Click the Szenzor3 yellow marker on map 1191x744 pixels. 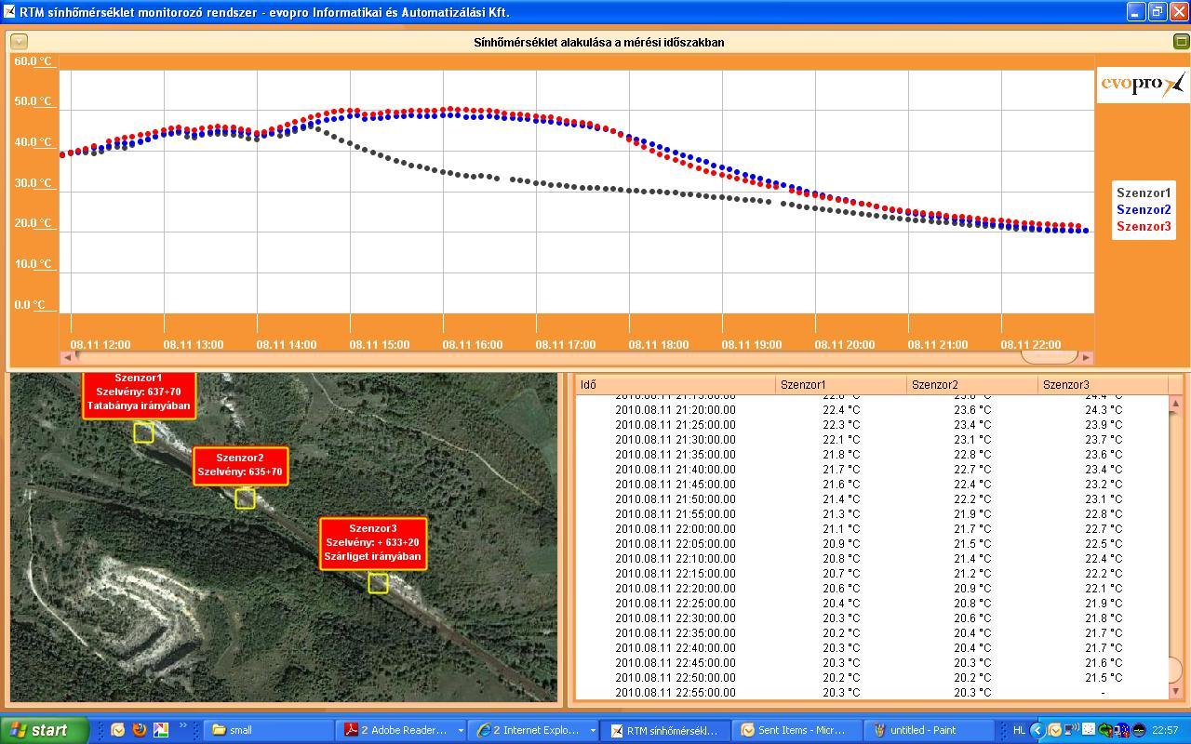pos(378,583)
